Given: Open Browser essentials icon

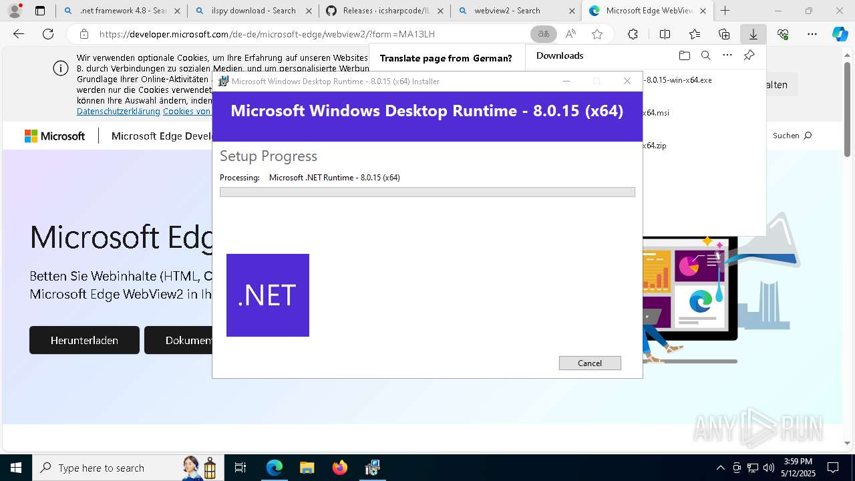Looking at the screenshot, I should pyautogui.click(x=783, y=34).
